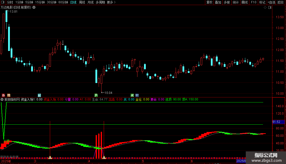Click month 3 on the time axis
Image resolution: width=286 pixels, height=164 pixels.
pos(35,161)
